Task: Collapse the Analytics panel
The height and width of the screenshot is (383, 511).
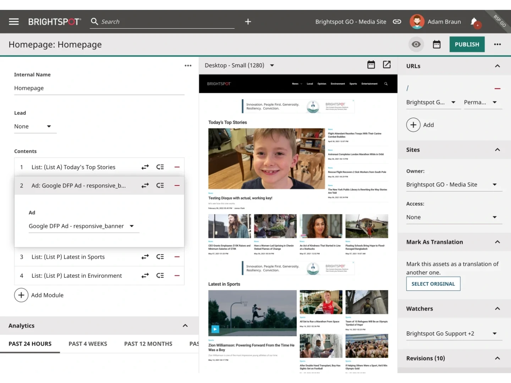Action: (x=185, y=326)
